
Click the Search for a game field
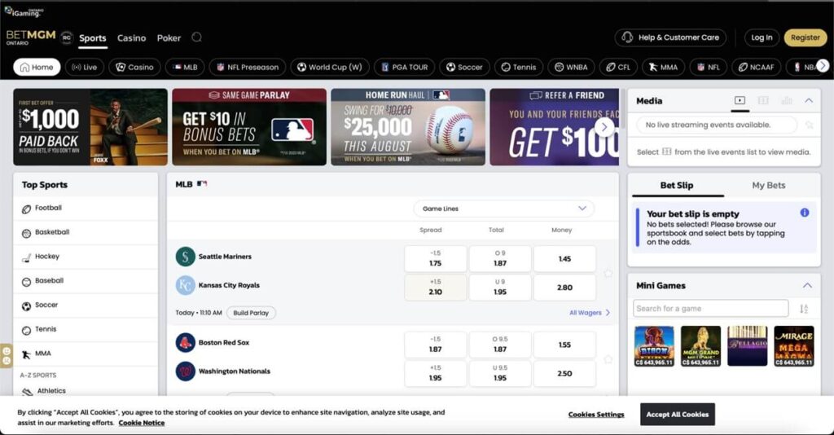(710, 309)
